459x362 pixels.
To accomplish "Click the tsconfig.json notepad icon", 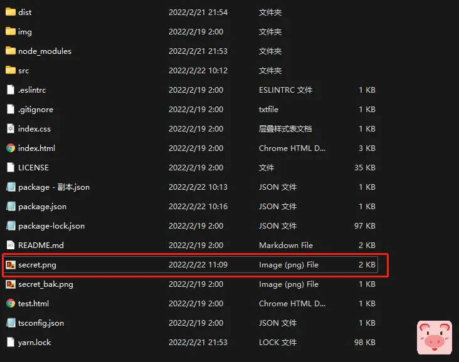I will coord(11,323).
